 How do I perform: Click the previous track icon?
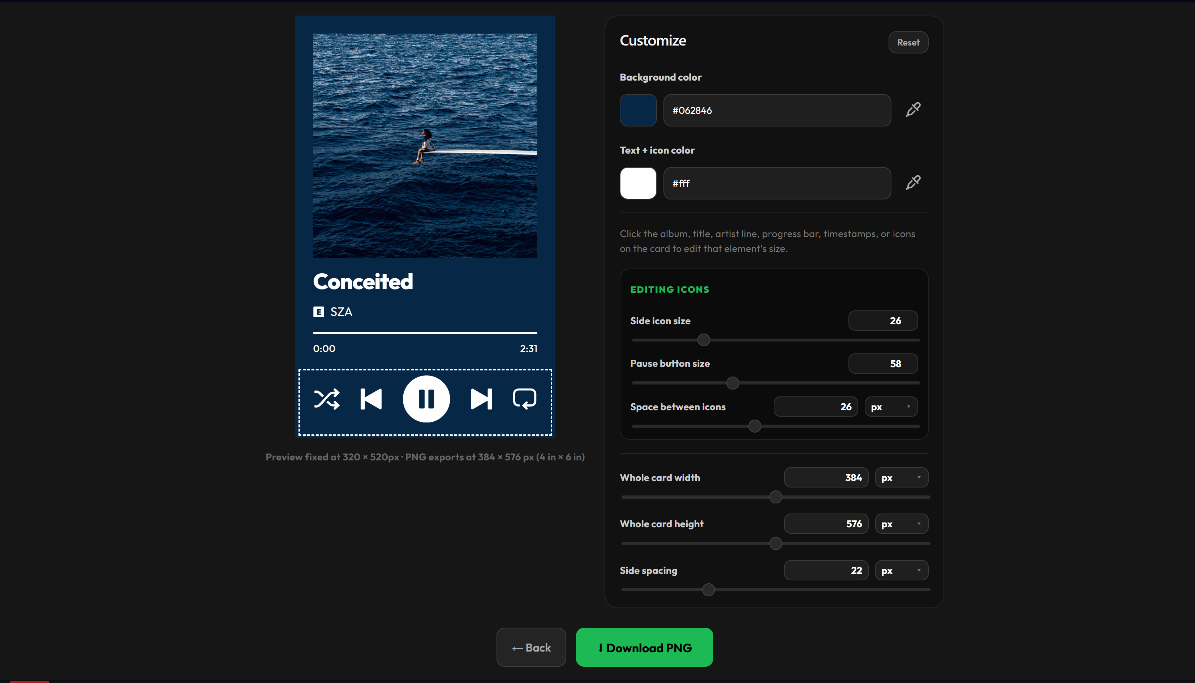click(x=371, y=399)
